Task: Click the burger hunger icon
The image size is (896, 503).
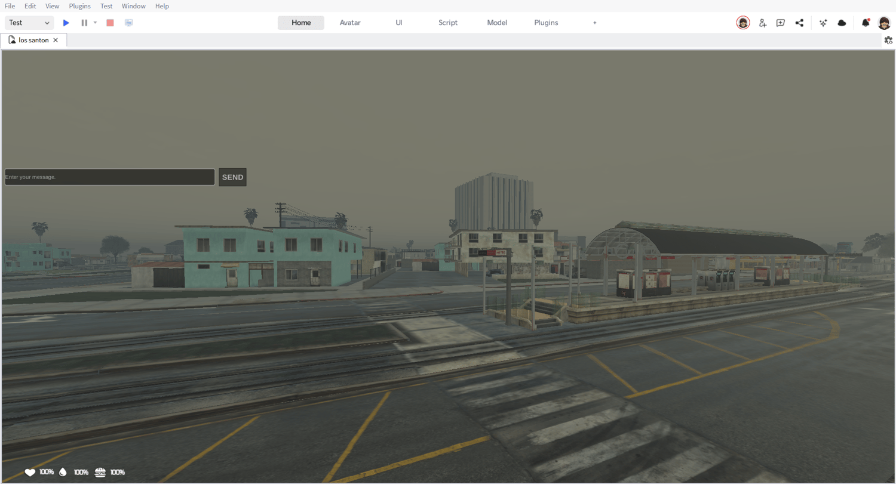Action: (x=100, y=472)
